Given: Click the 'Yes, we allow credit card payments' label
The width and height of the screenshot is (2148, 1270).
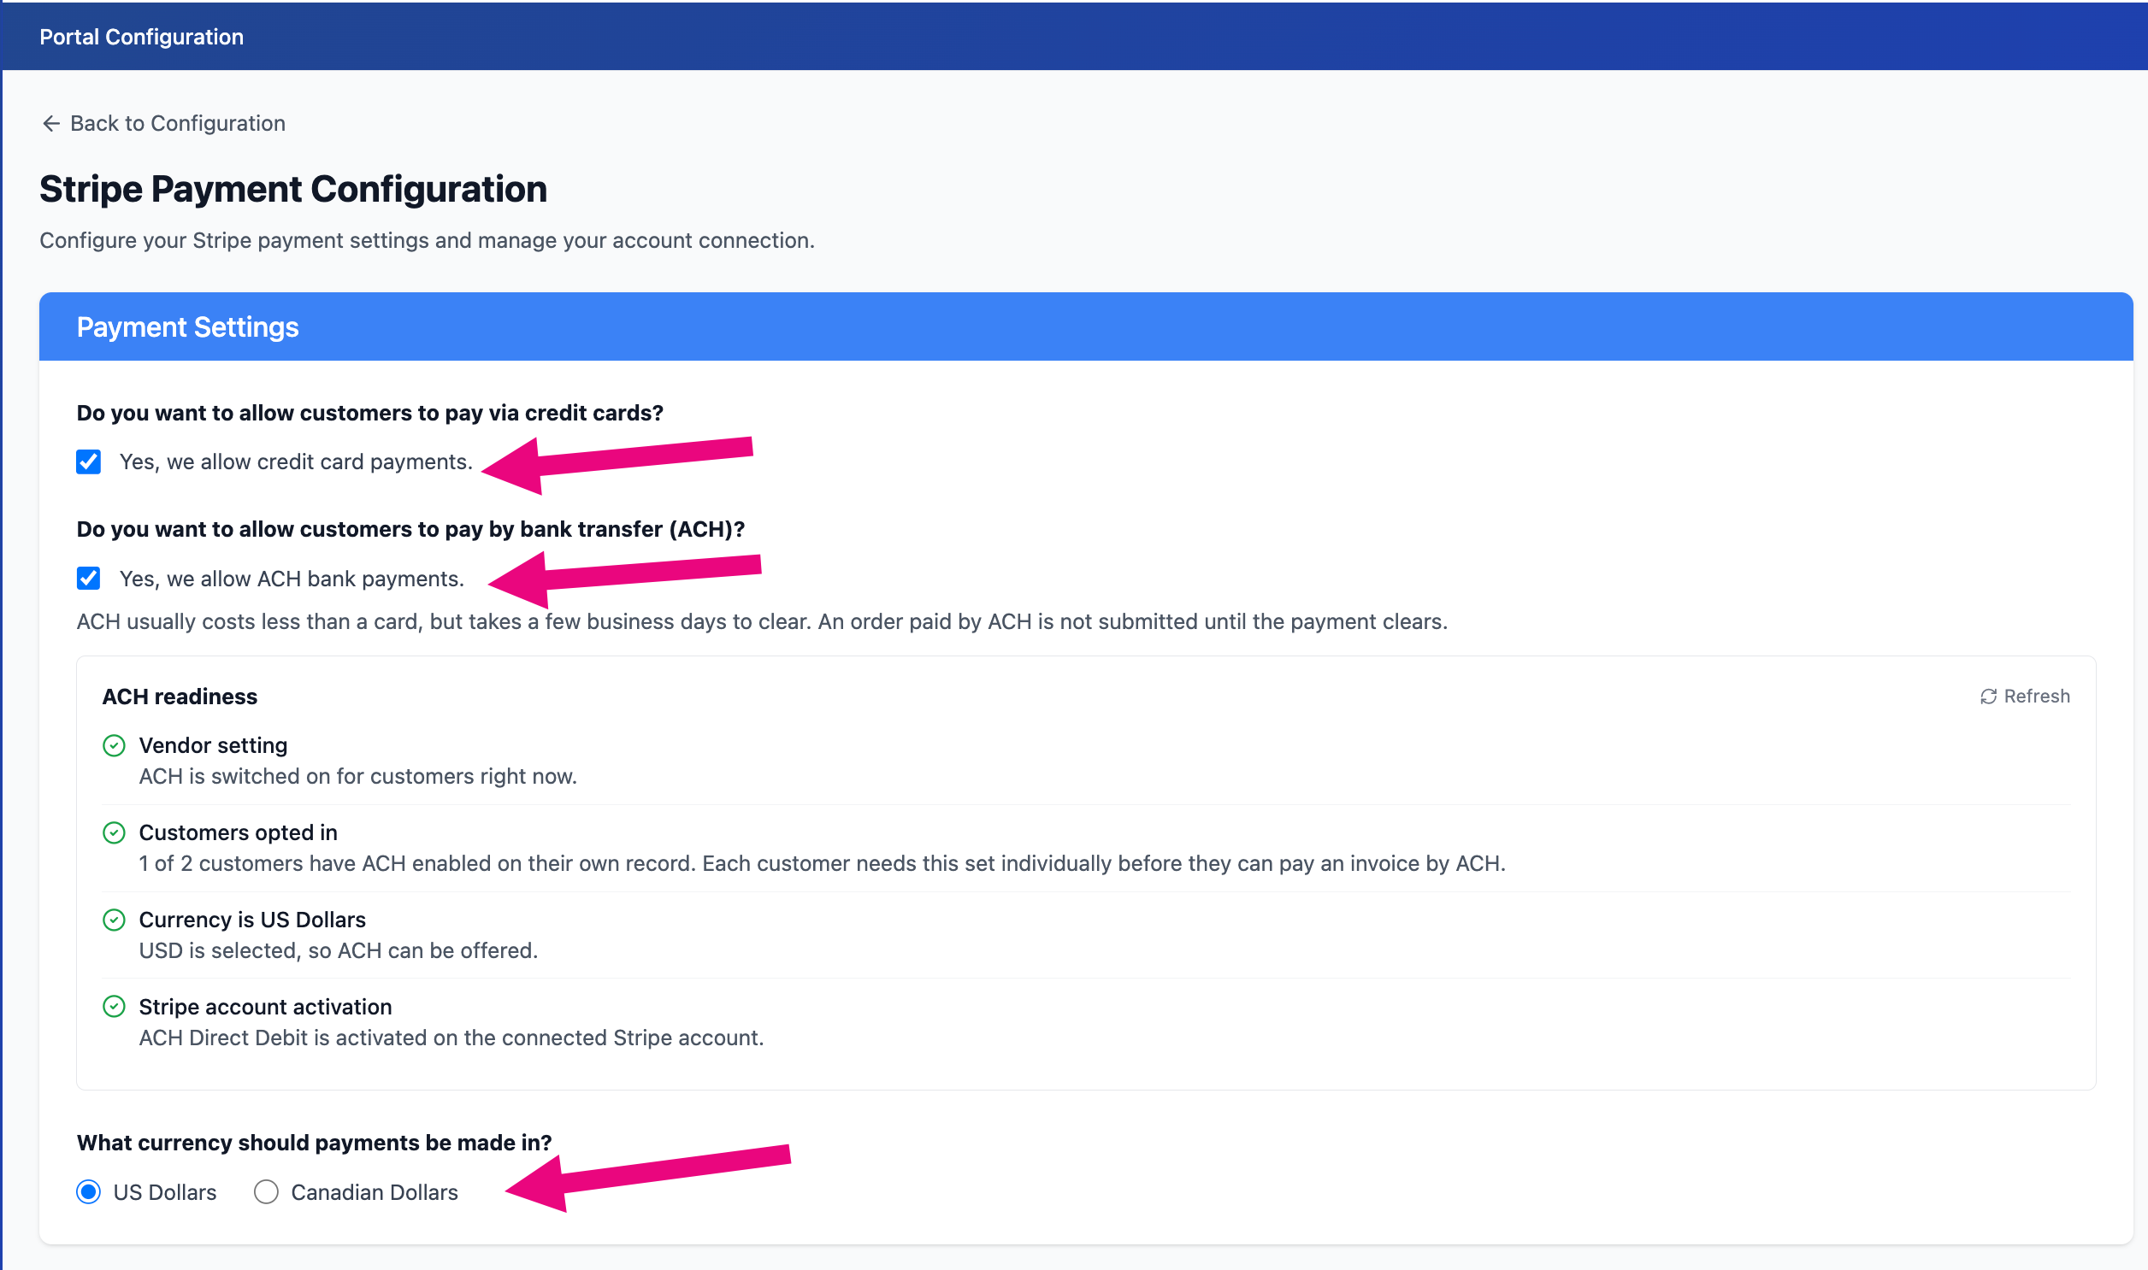Looking at the screenshot, I should coord(296,462).
